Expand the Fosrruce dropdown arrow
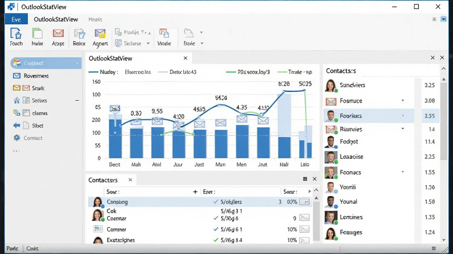Viewport: 453px width, 254px height. [403, 101]
